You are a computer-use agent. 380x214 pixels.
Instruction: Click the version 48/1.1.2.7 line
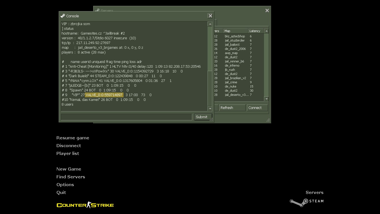(x=99, y=38)
